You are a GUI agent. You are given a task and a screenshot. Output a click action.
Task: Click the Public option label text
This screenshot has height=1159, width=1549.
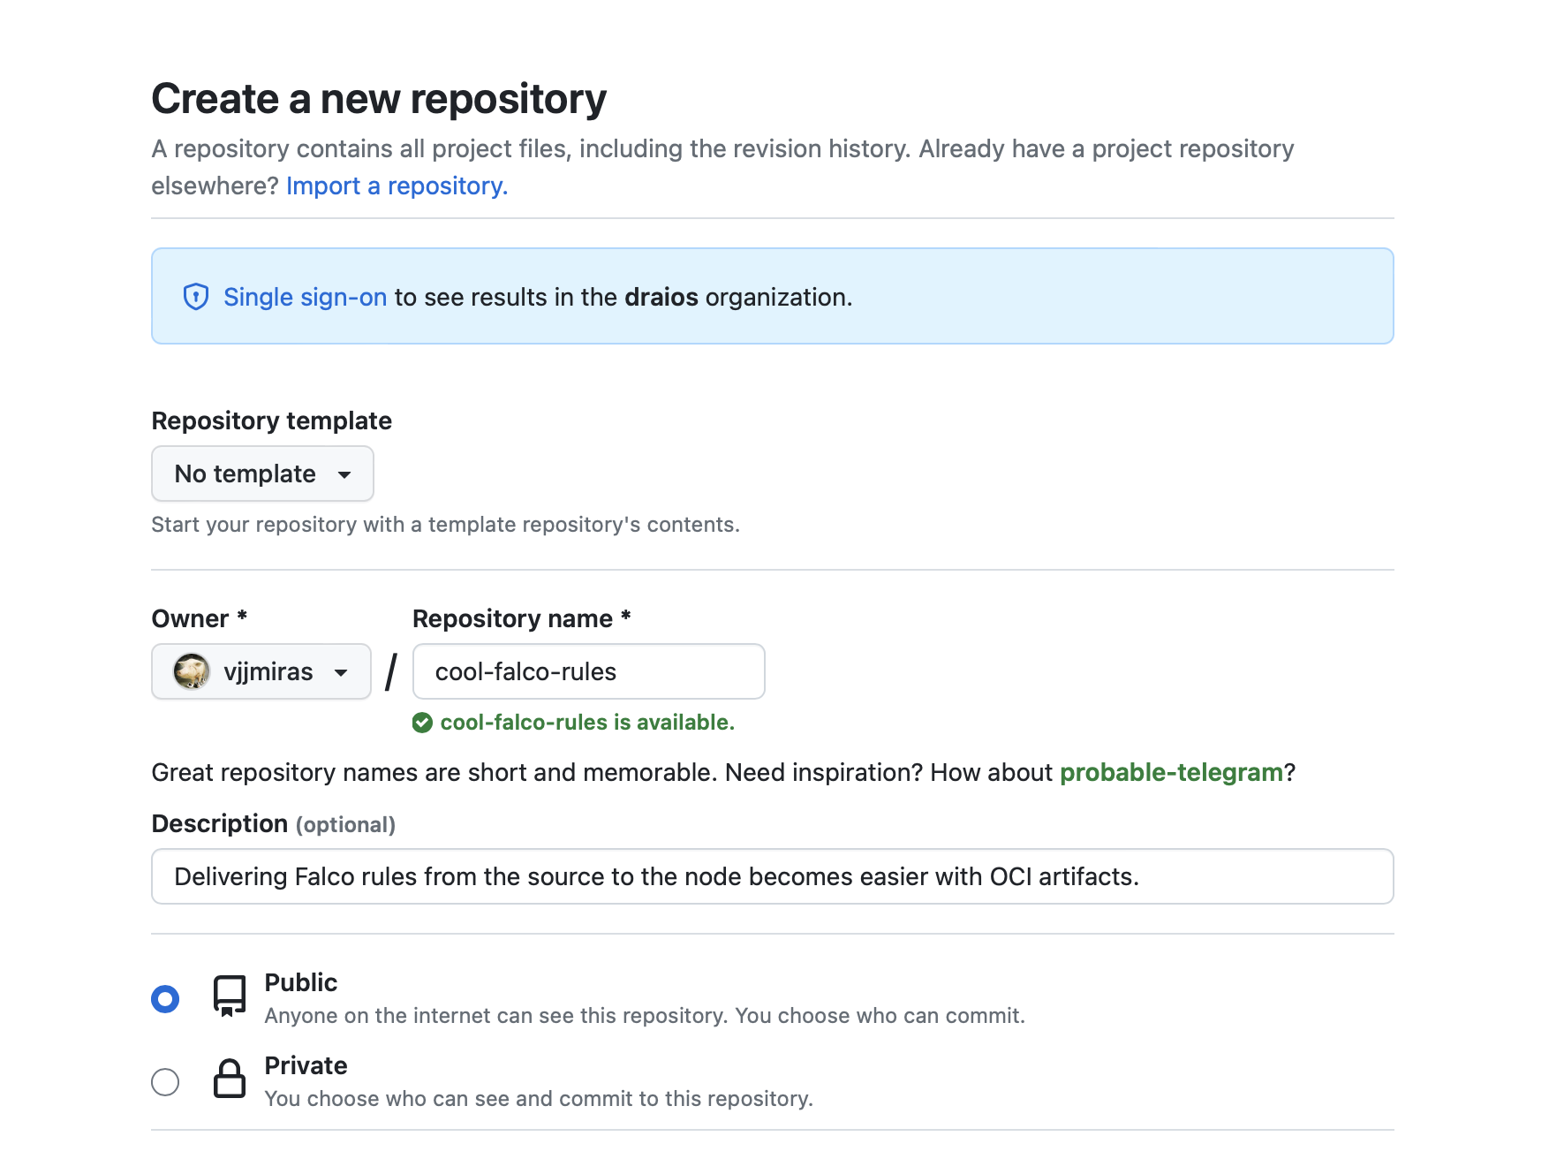point(300,982)
